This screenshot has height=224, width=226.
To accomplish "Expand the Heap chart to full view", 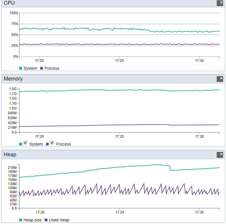I will 220,155.
